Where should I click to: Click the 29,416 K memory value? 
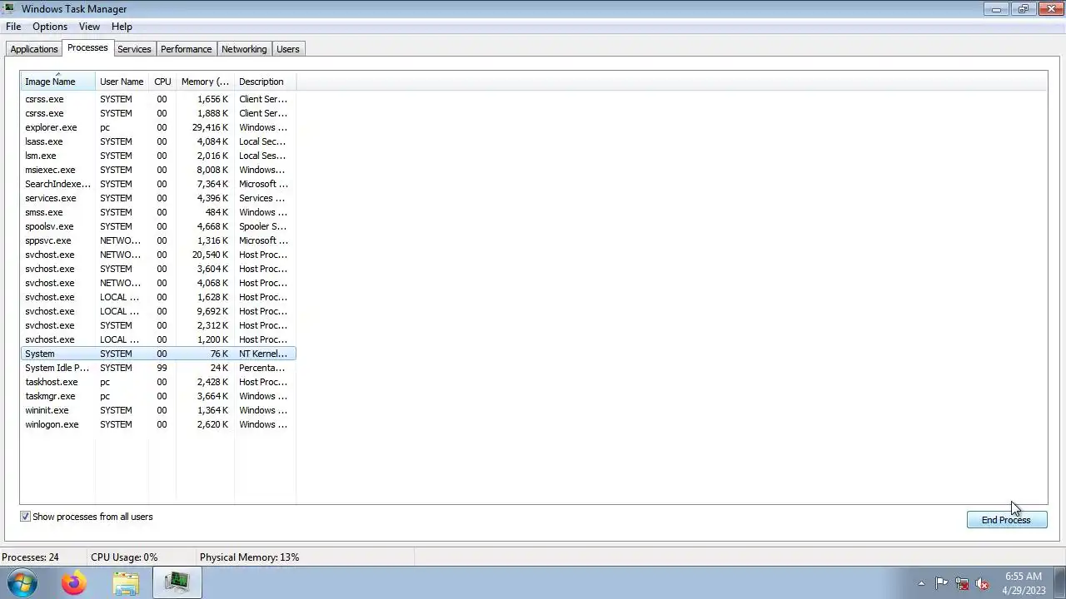[x=210, y=127]
